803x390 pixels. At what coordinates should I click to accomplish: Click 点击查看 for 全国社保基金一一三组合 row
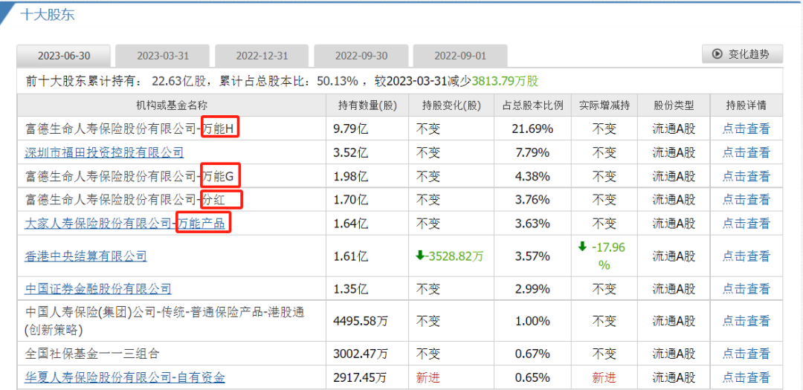coord(746,353)
